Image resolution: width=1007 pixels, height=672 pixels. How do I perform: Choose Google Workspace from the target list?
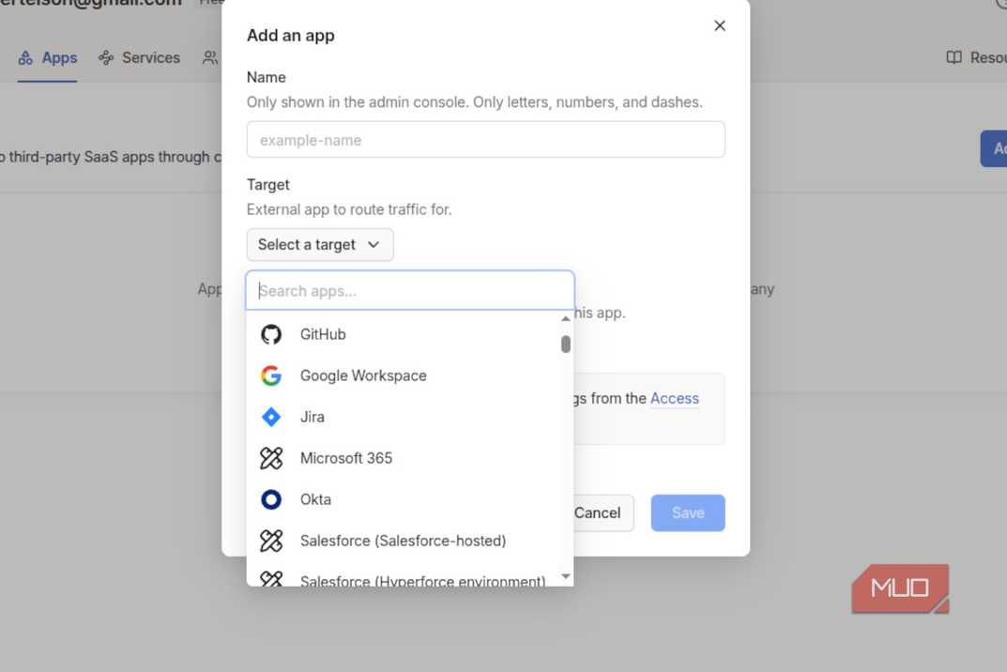pos(404,375)
